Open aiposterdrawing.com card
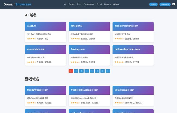This screenshot has height=113, width=177. (133, 32)
